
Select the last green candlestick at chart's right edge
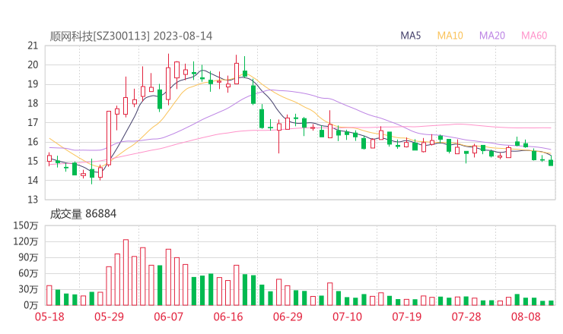click(x=551, y=162)
